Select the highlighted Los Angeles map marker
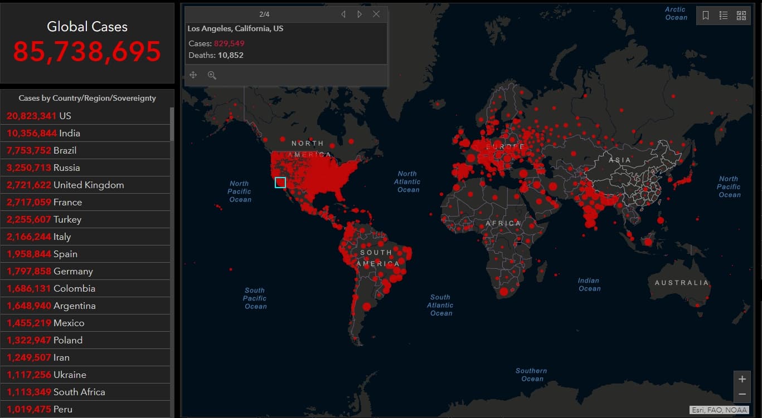Image resolution: width=762 pixels, height=418 pixels. tap(280, 183)
